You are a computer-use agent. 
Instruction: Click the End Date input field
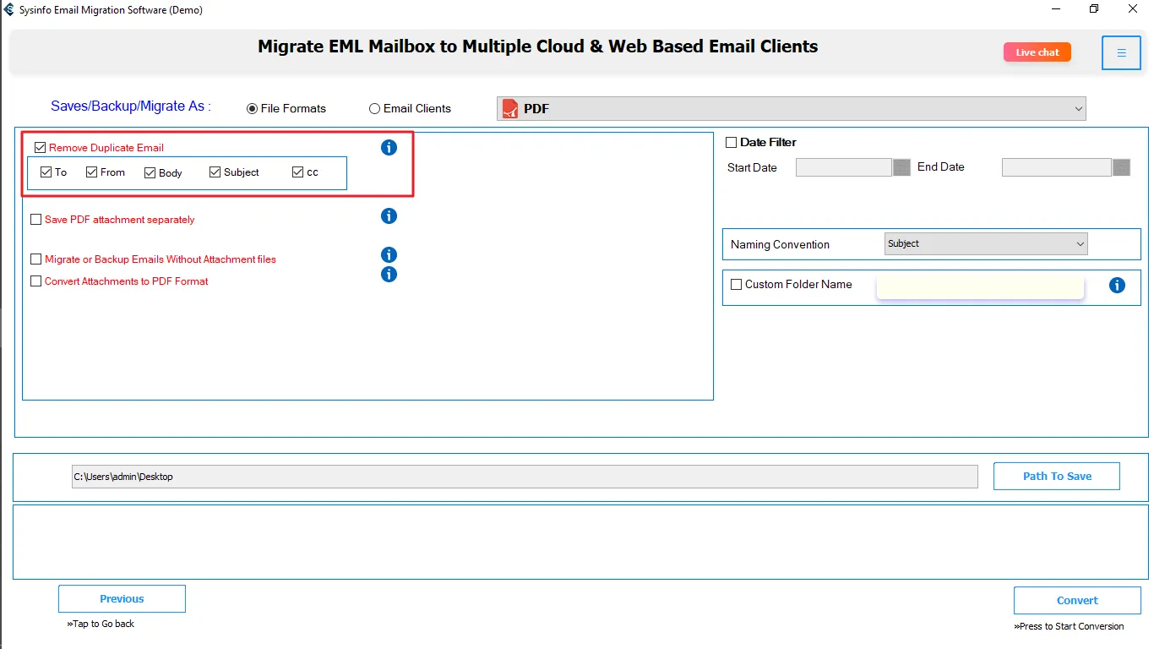(x=1056, y=167)
